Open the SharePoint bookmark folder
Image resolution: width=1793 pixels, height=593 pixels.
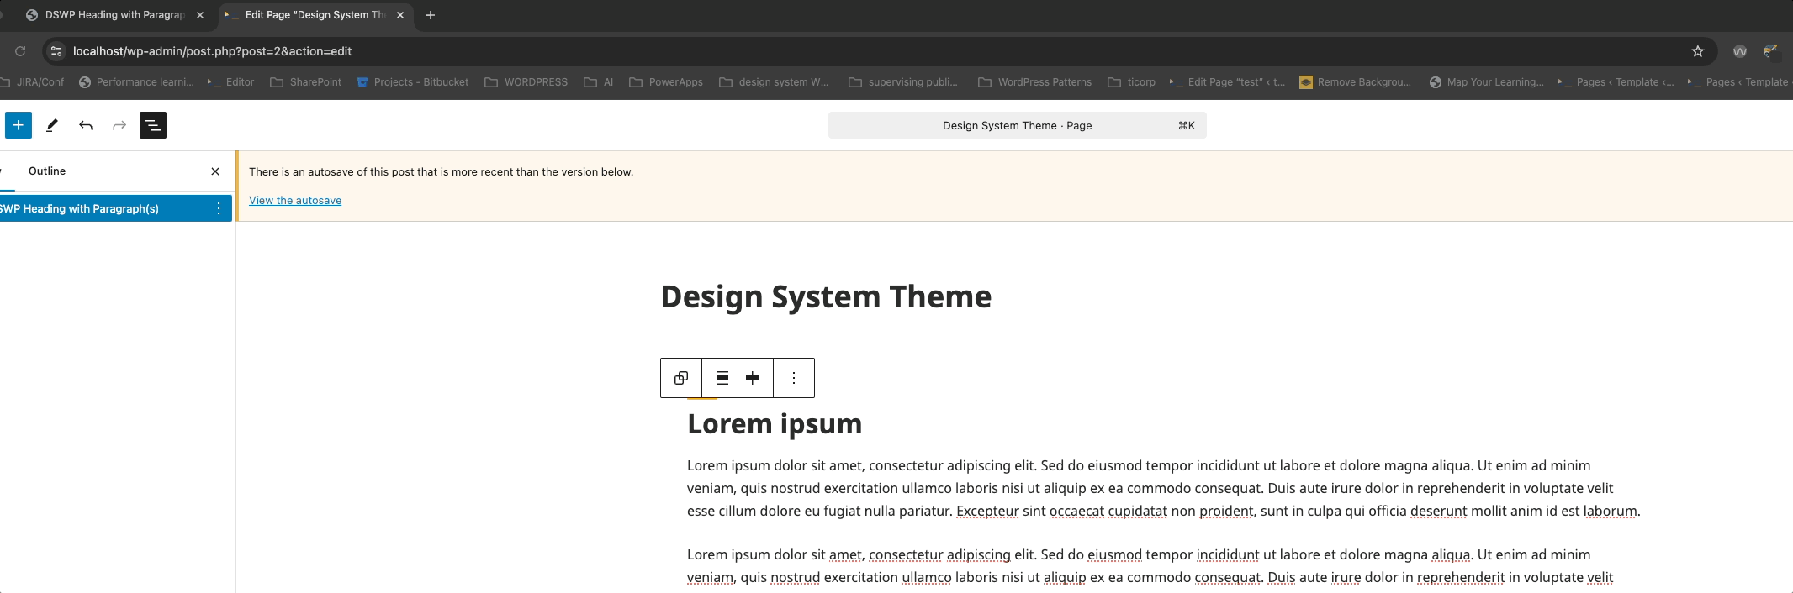pos(306,82)
